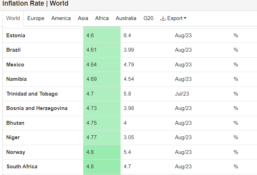
Task: Open the Africa tab
Action: (x=102, y=18)
